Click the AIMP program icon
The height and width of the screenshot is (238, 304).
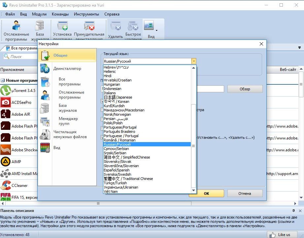pyautogui.click(x=5, y=162)
